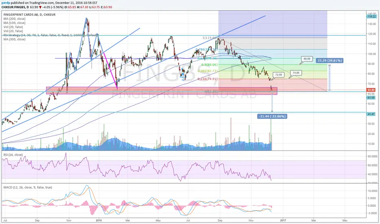Click the 118.22 price axis marker

click(x=371, y=17)
